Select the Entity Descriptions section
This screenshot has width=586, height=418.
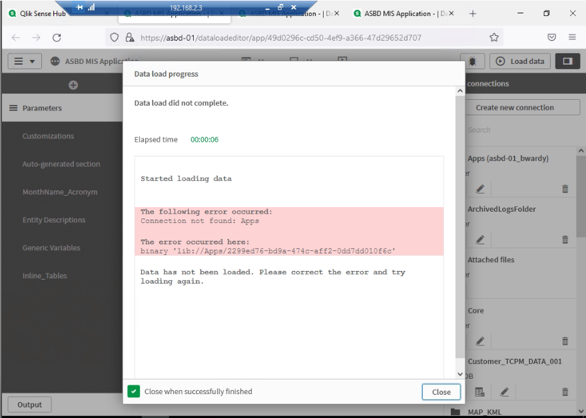(54, 220)
